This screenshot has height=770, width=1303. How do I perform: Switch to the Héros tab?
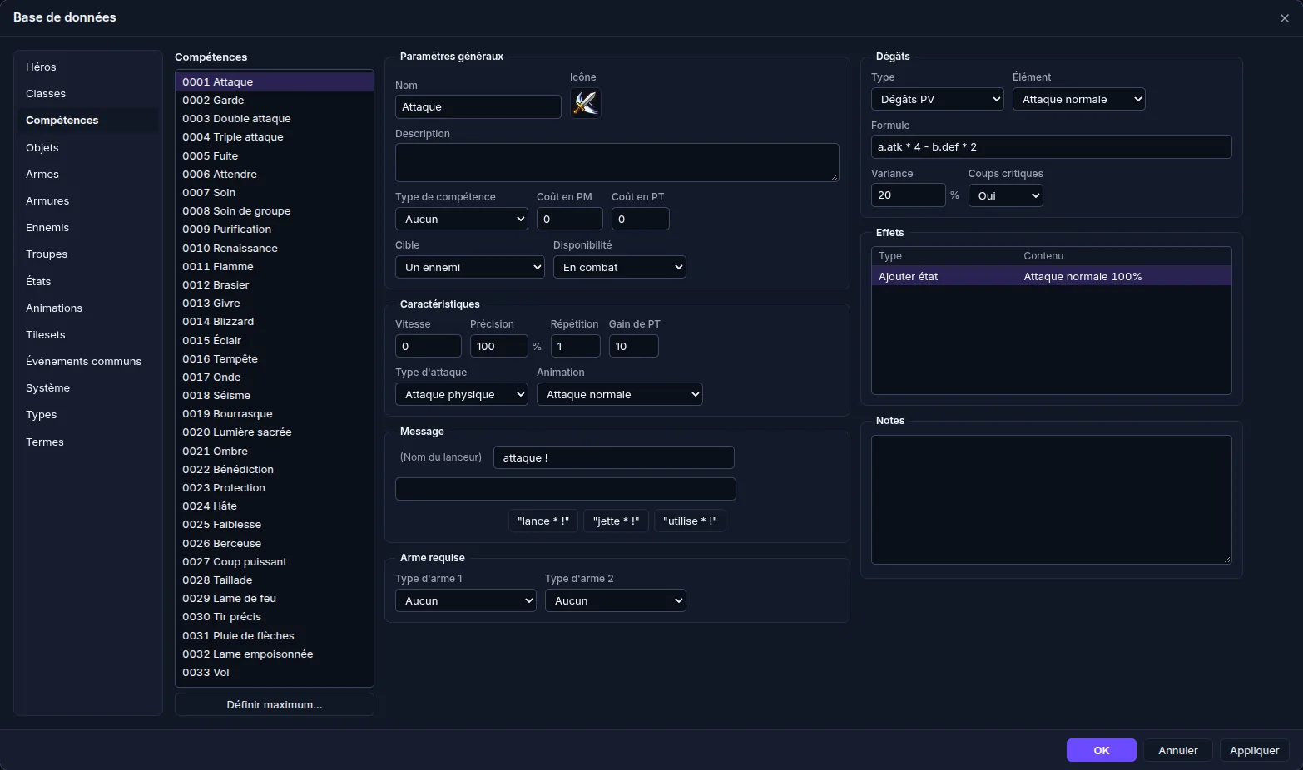[x=88, y=67]
